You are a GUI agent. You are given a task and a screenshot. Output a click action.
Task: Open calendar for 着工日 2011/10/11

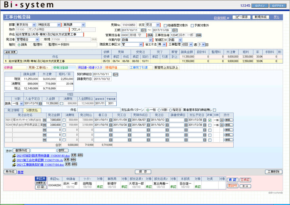point(111,120)
